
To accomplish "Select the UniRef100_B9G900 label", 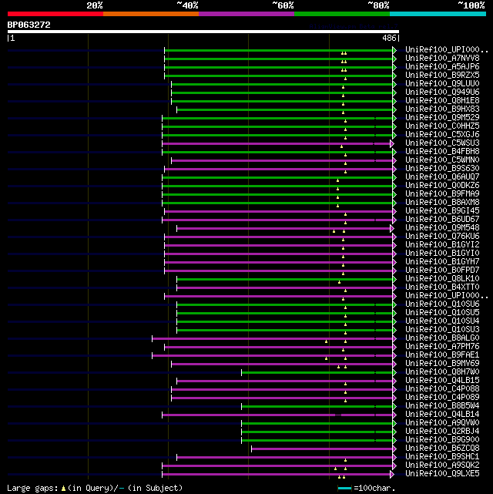I will tap(442, 440).
